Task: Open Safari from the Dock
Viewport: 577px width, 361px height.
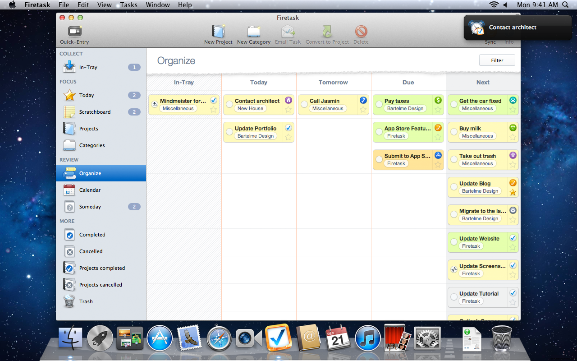Action: click(219, 338)
